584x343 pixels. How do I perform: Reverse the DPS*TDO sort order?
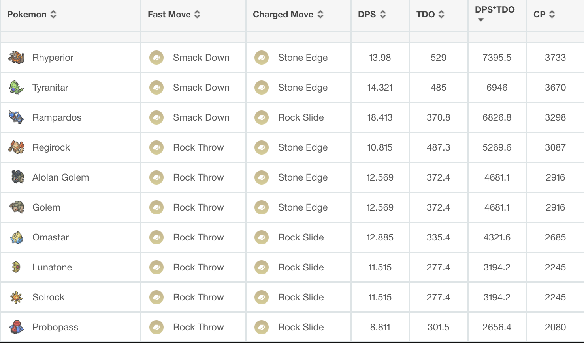[495, 13]
